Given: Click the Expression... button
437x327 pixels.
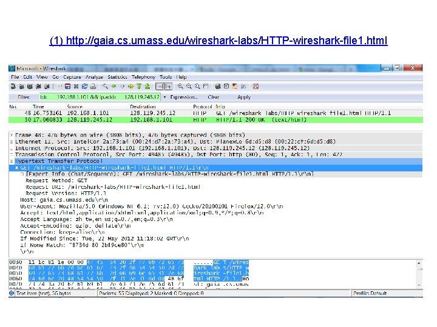Looking at the screenshot, I should (x=184, y=97).
